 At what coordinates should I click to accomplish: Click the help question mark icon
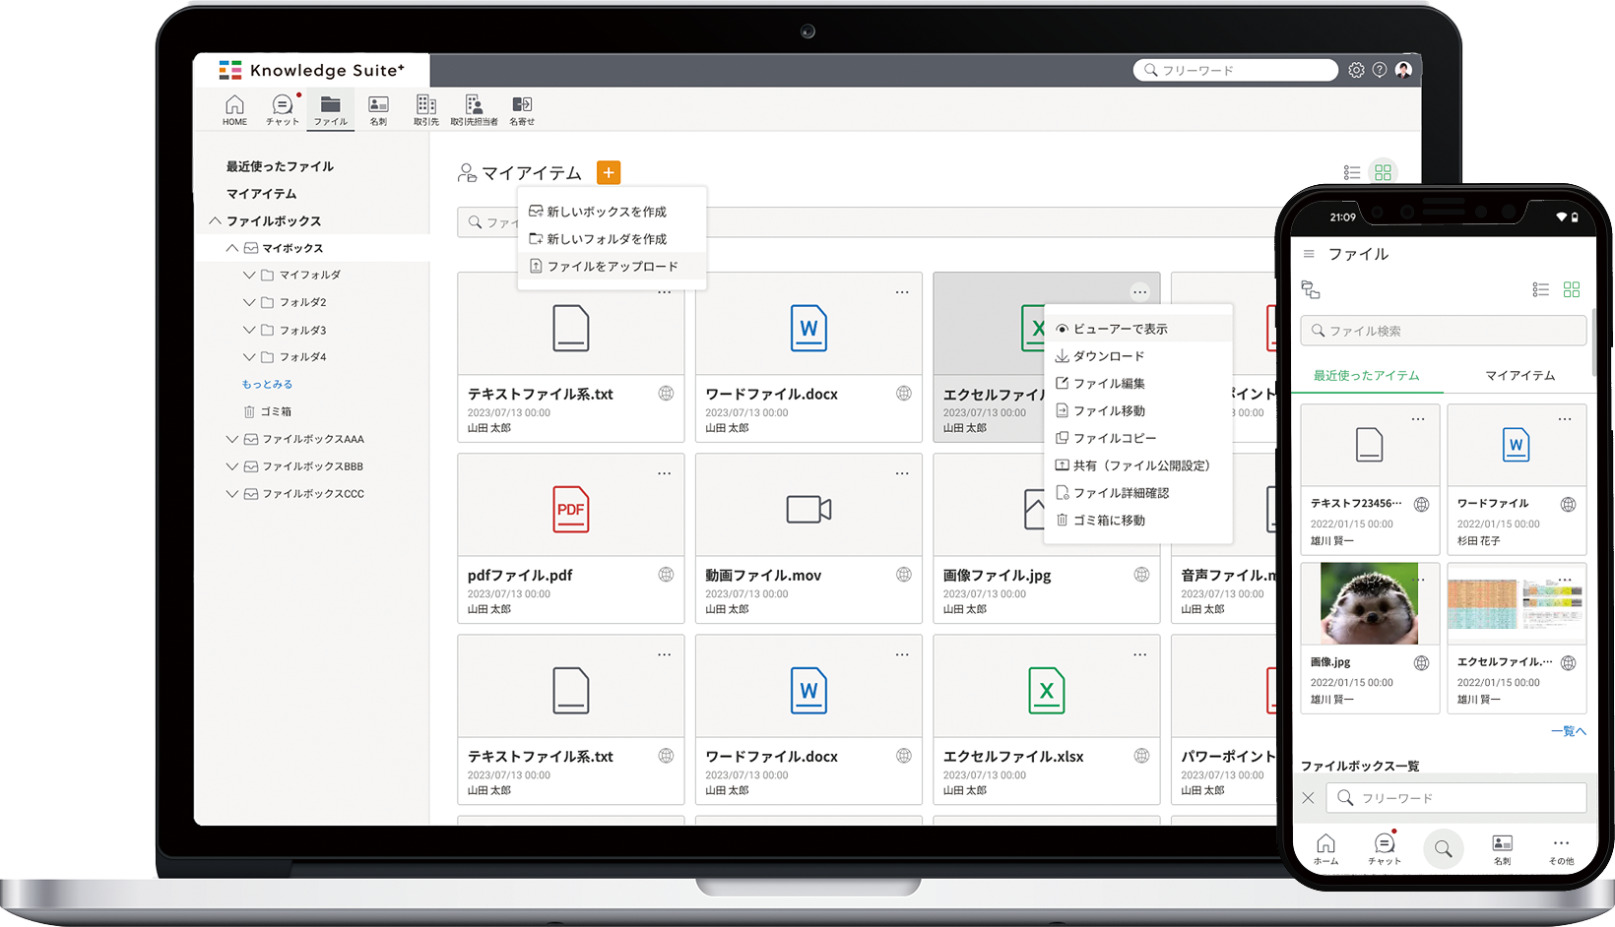(x=1380, y=70)
